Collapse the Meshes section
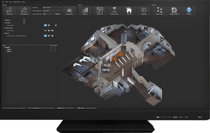 pyautogui.click(x=3, y=33)
